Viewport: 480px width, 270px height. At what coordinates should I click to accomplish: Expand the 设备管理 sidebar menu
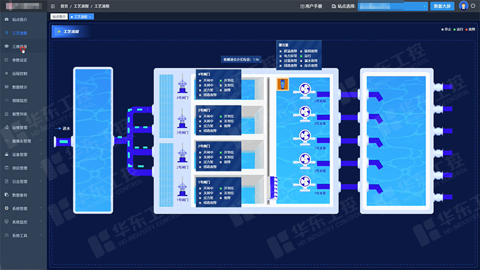pos(23,154)
